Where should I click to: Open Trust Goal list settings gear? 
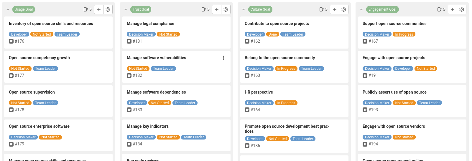click(226, 9)
